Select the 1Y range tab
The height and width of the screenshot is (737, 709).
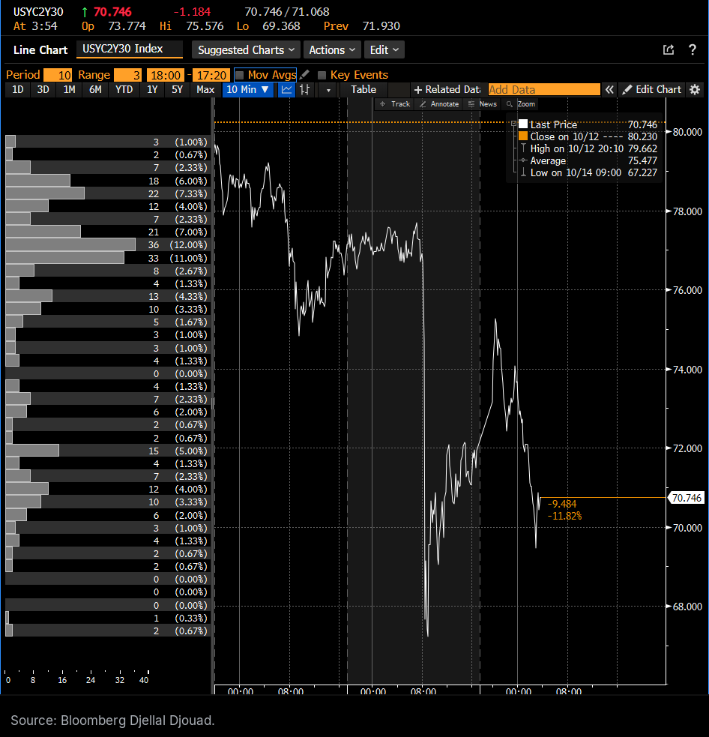click(x=152, y=89)
